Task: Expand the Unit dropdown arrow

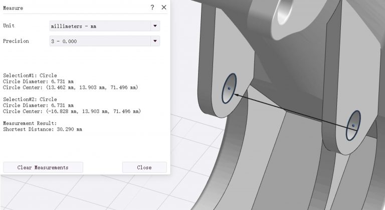Action: (155, 25)
